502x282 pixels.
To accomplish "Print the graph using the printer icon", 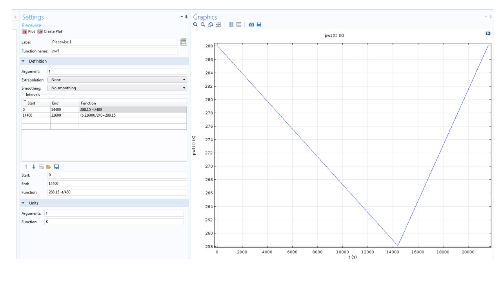I will [259, 25].
